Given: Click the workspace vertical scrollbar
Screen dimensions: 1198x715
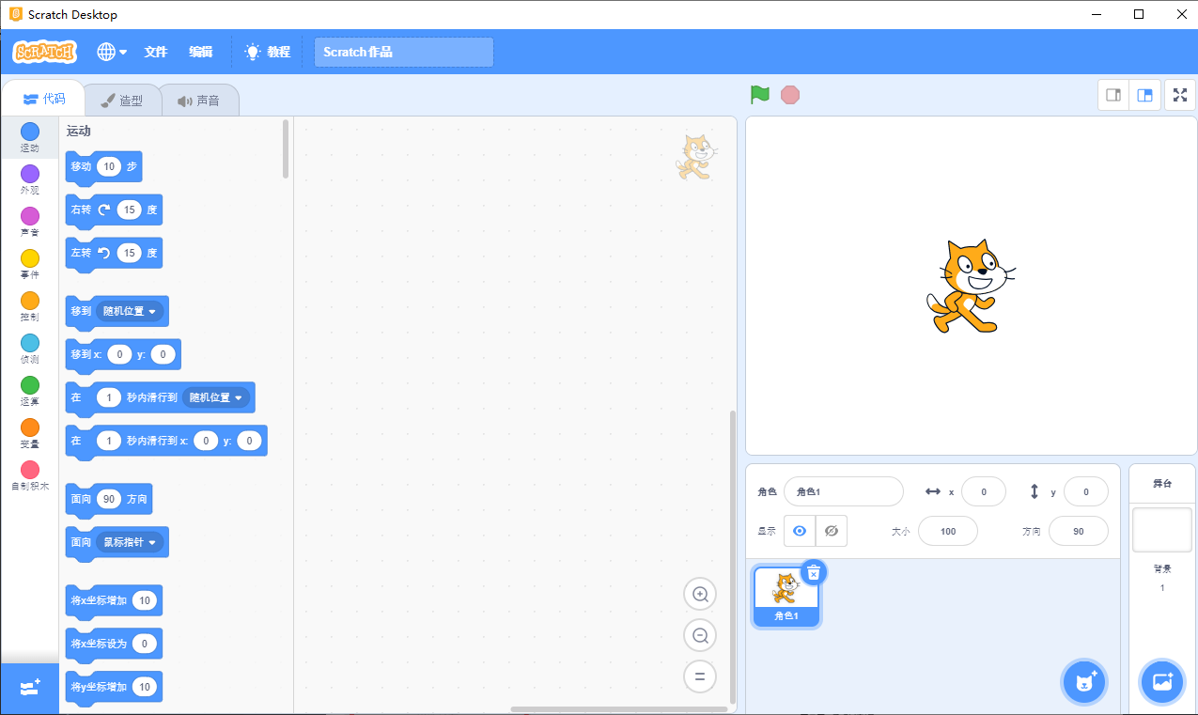Looking at the screenshot, I should 733,557.
